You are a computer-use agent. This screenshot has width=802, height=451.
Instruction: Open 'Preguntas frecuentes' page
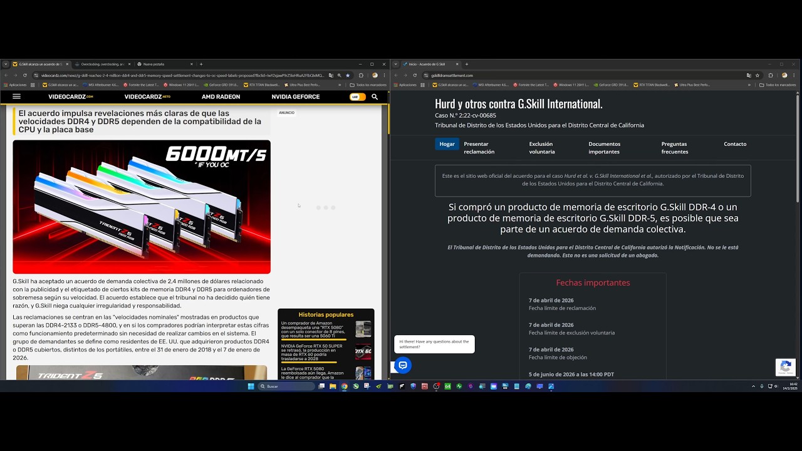(x=675, y=148)
